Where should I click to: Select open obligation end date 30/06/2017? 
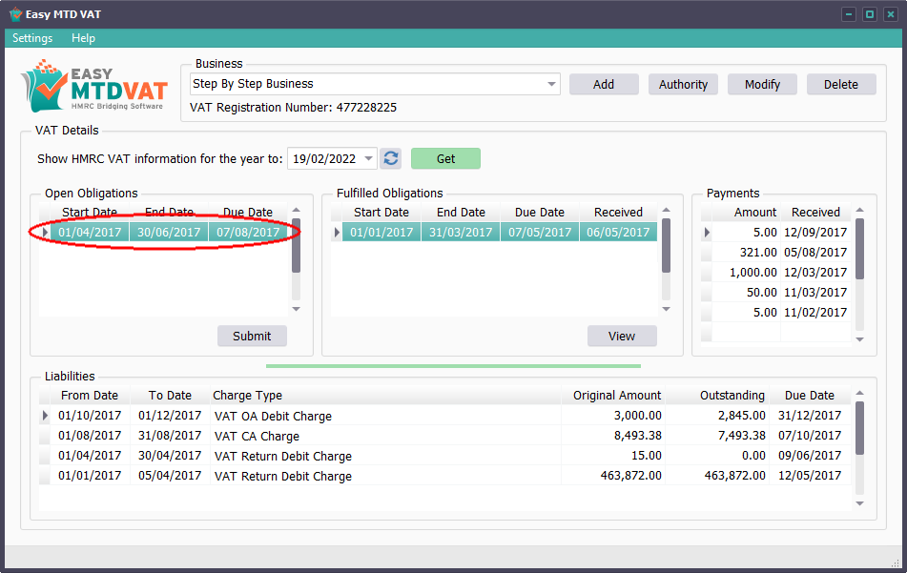coord(169,233)
